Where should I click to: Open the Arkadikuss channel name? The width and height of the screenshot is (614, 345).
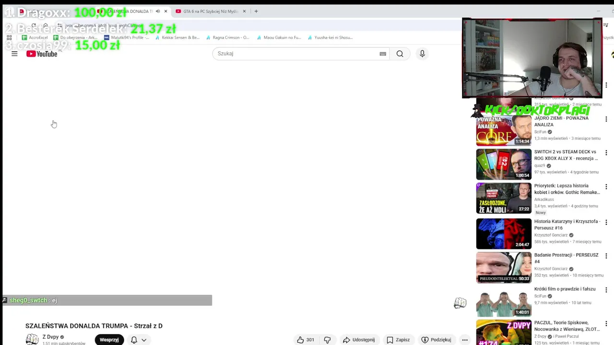tap(544, 199)
